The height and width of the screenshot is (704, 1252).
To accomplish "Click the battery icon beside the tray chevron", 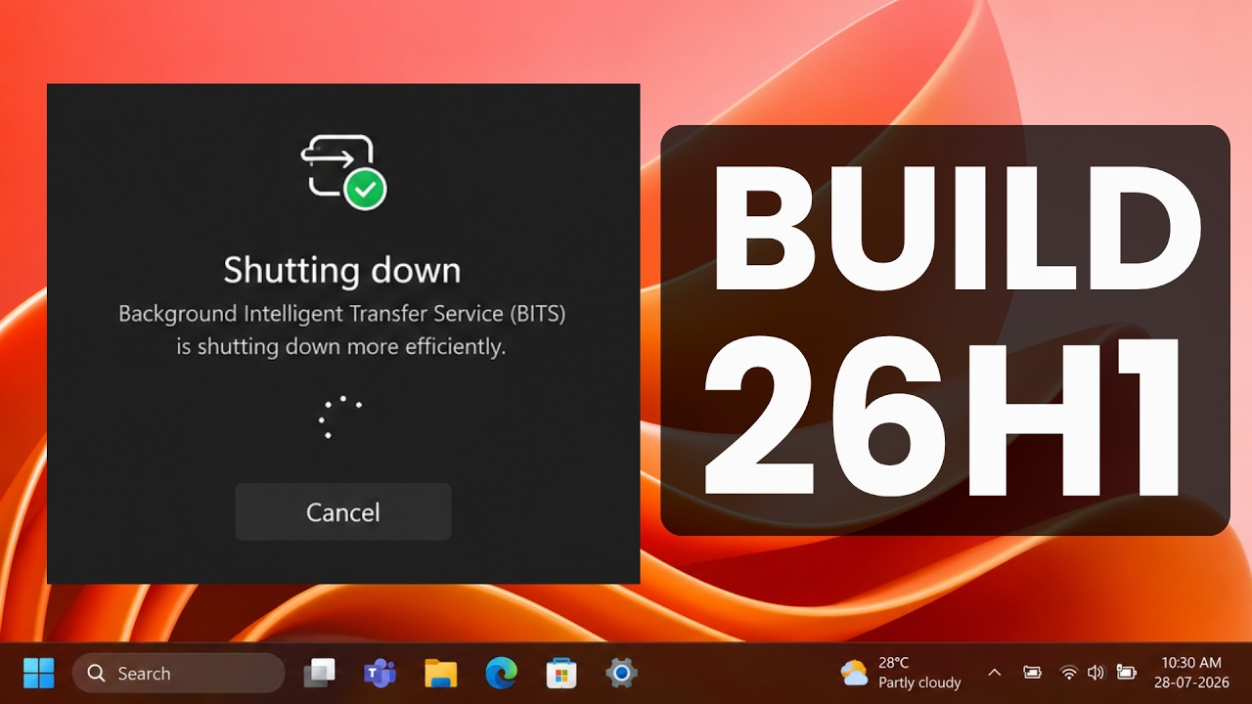I will [1032, 673].
